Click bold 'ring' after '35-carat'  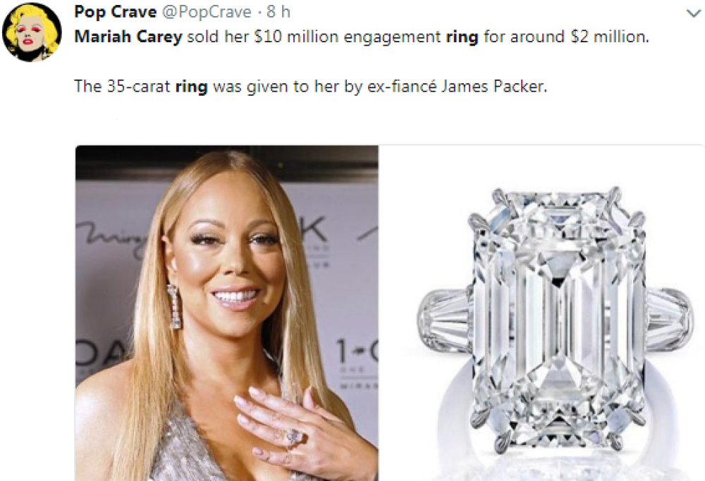coord(191,87)
